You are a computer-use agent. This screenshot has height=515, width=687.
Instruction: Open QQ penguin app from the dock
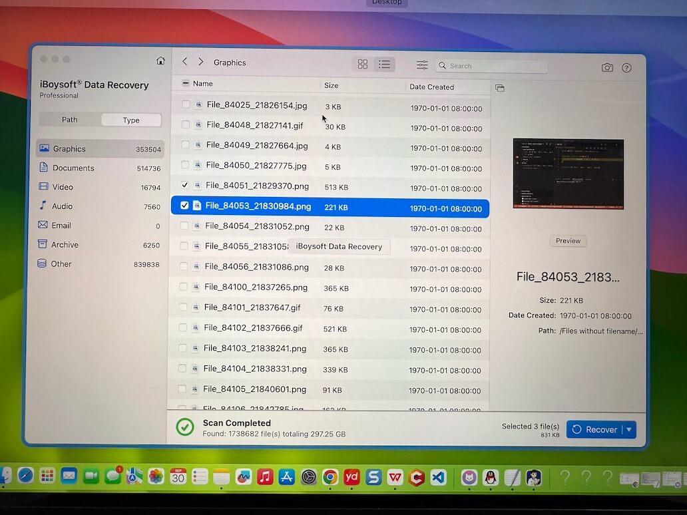(x=491, y=478)
